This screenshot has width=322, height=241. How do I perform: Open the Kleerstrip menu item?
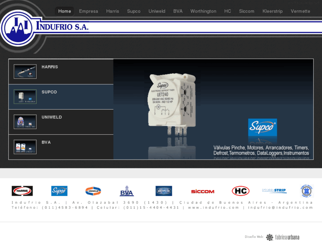click(x=272, y=11)
